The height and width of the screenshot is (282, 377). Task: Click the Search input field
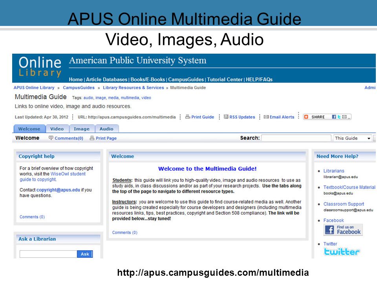click(x=296, y=138)
